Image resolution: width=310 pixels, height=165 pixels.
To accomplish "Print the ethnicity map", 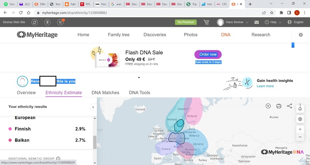I will click(279, 106).
